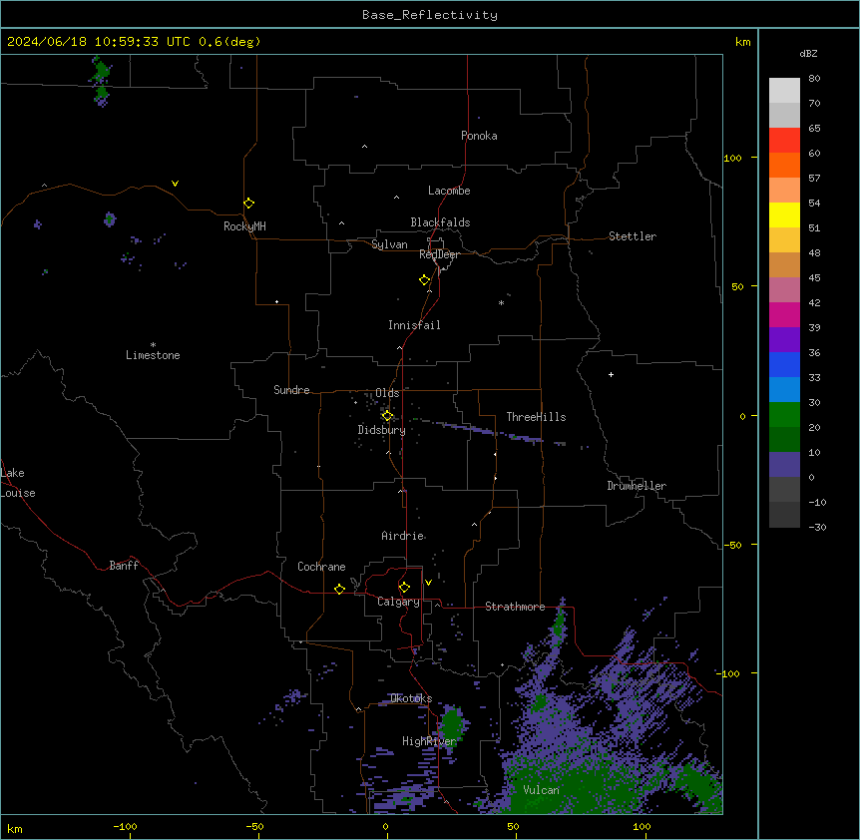Click the asterisk marker east of Innisfail
This screenshot has width=860, height=840.
point(501,302)
